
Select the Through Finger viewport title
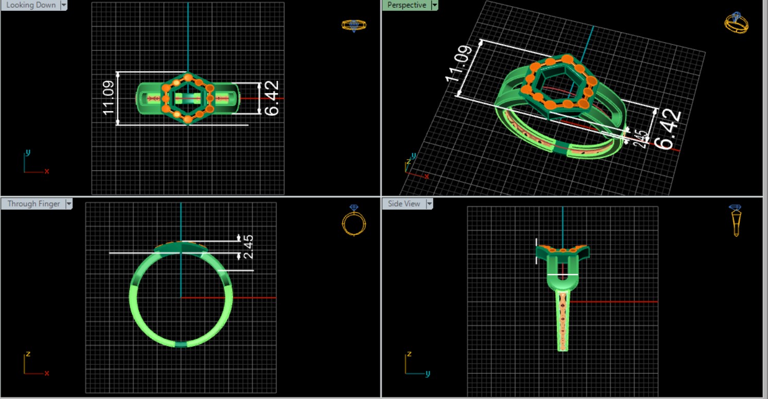33,204
